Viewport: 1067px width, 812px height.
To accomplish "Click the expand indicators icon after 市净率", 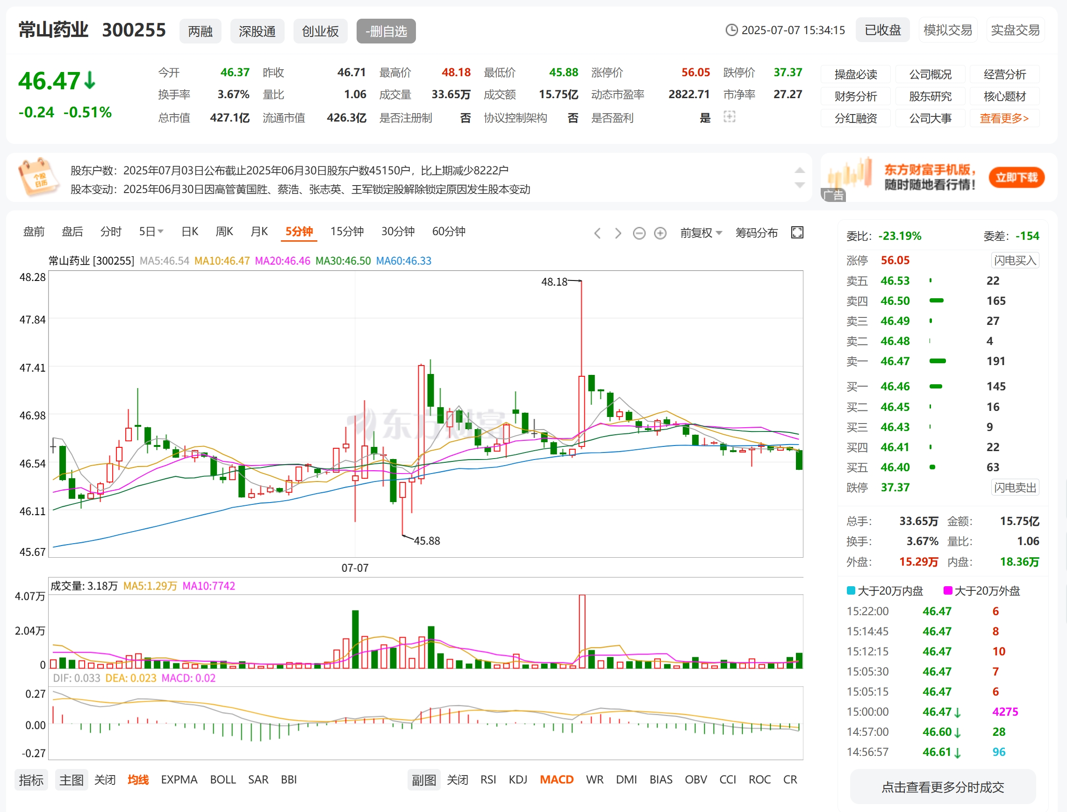I will point(729,116).
